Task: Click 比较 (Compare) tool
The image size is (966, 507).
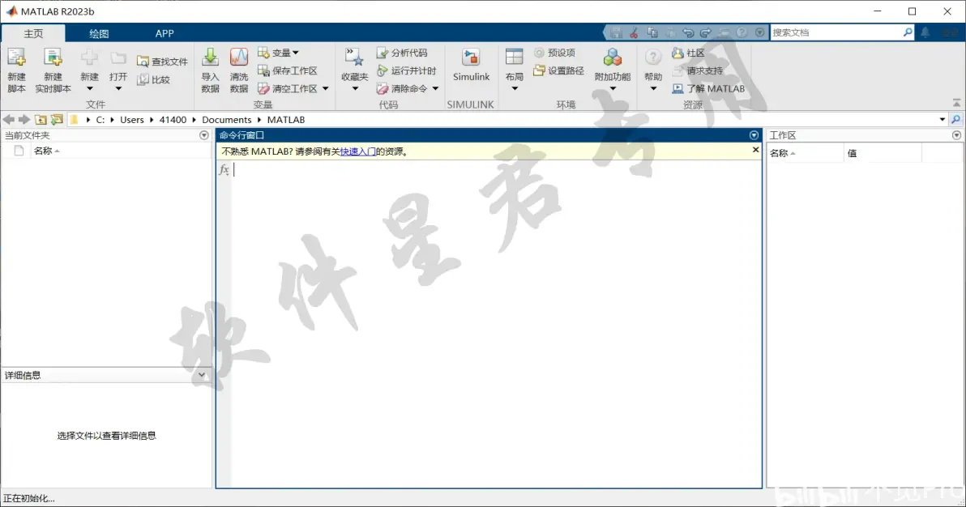Action: click(153, 79)
